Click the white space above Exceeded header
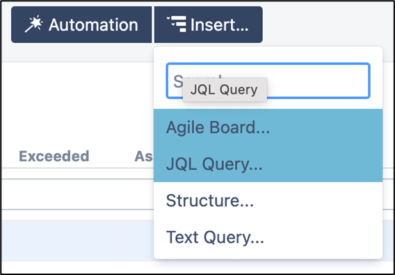Image resolution: width=395 pixels, height=275 pixels. point(78,104)
